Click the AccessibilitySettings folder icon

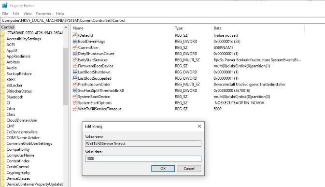pyautogui.click(x=2, y=39)
